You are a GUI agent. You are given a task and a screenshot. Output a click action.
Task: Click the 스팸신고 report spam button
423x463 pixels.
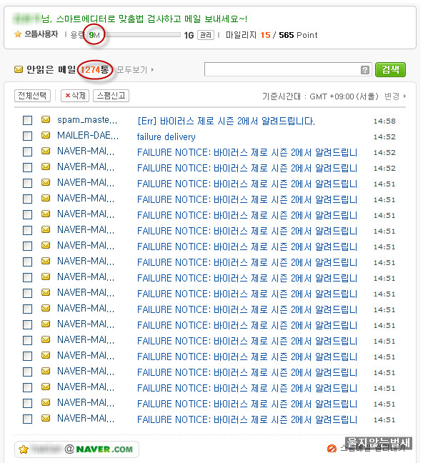pos(111,96)
